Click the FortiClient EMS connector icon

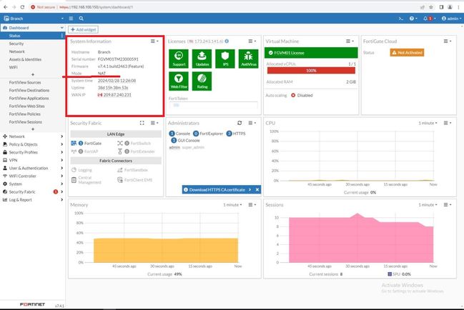pyautogui.click(x=120, y=180)
